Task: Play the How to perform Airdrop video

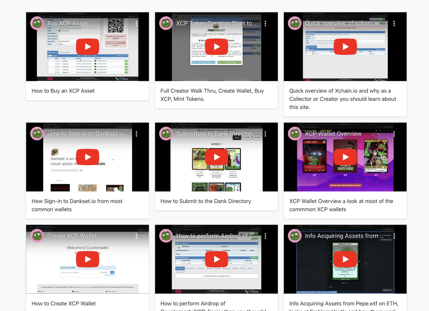Action: coord(217,259)
